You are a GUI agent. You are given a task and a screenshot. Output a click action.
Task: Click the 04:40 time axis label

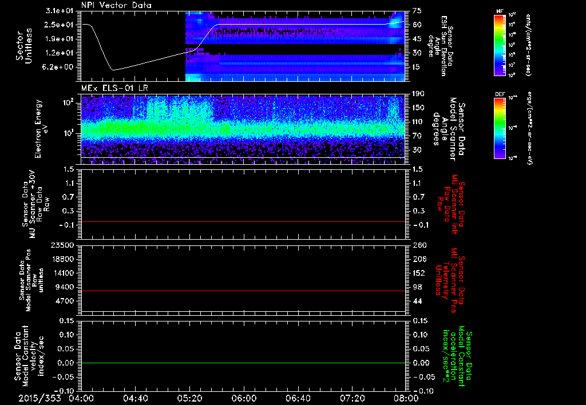coord(136,398)
